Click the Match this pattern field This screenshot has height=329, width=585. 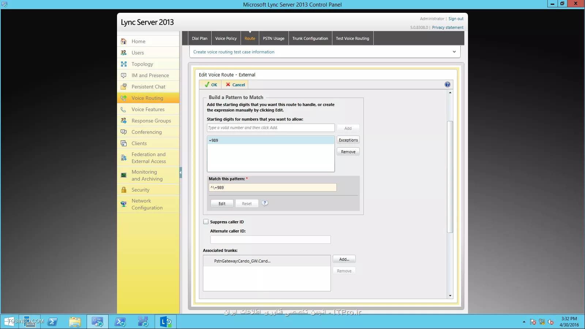tap(273, 187)
